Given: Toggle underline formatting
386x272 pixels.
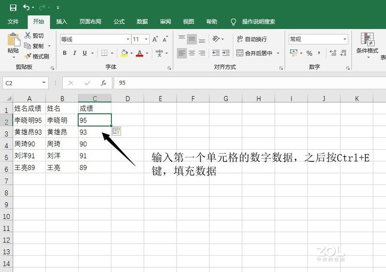Looking at the screenshot, I should 85,53.
